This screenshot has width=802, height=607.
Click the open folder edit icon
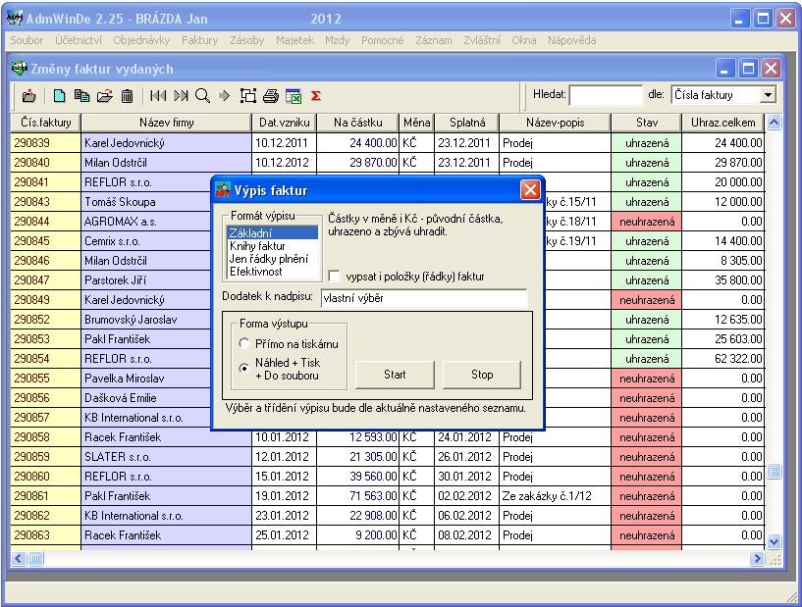pyautogui.click(x=105, y=95)
